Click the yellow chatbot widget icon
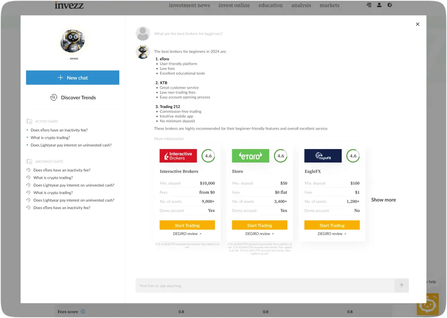 pos(428,304)
